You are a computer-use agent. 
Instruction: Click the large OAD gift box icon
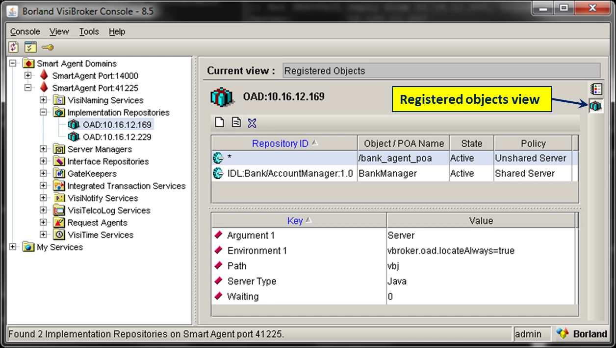tap(222, 97)
